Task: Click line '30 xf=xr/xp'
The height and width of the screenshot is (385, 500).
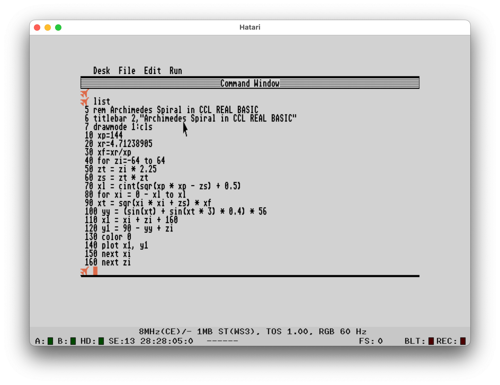Action: click(108, 152)
